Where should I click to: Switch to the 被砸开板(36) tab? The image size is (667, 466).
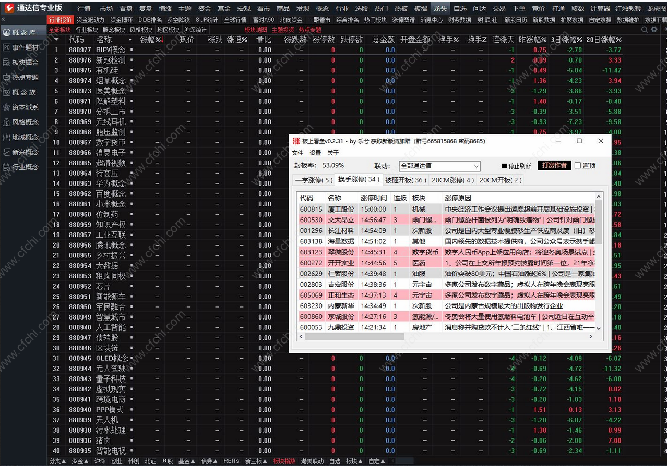tap(406, 180)
